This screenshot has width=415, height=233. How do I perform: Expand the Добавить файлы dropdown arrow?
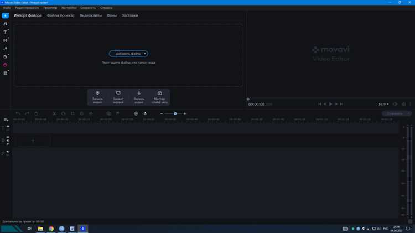point(145,54)
